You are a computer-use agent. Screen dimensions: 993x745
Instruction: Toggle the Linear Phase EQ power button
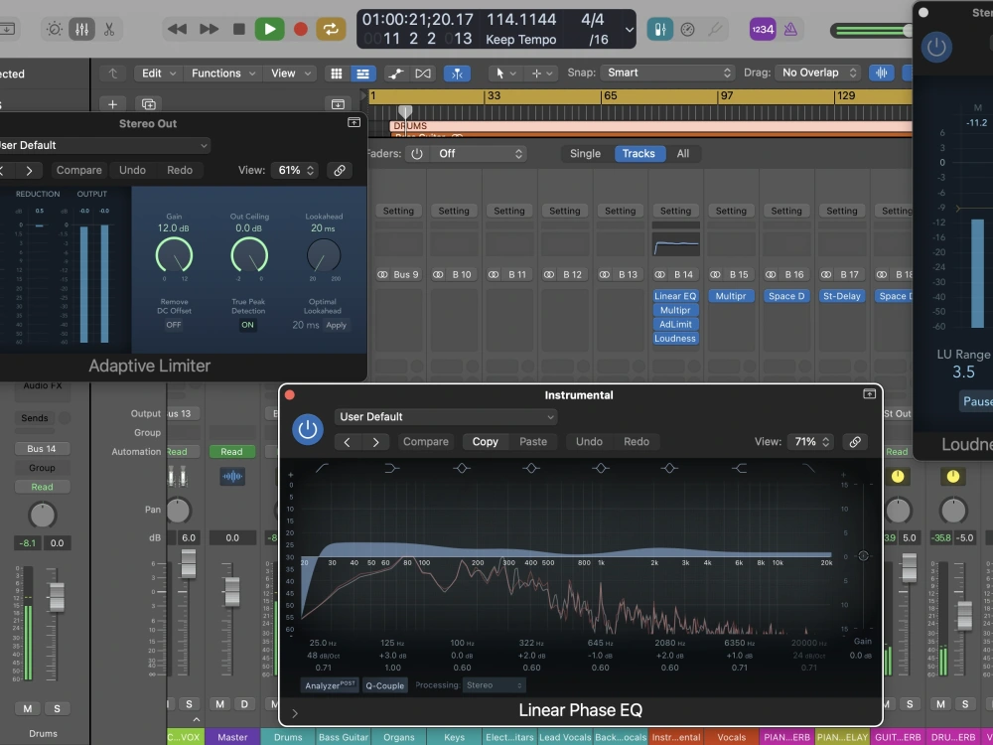[308, 429]
